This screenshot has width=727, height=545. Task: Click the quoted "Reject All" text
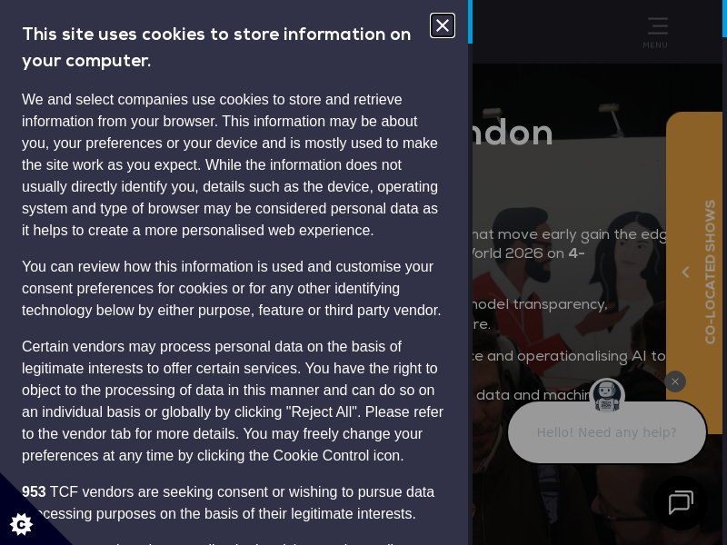[320, 411]
